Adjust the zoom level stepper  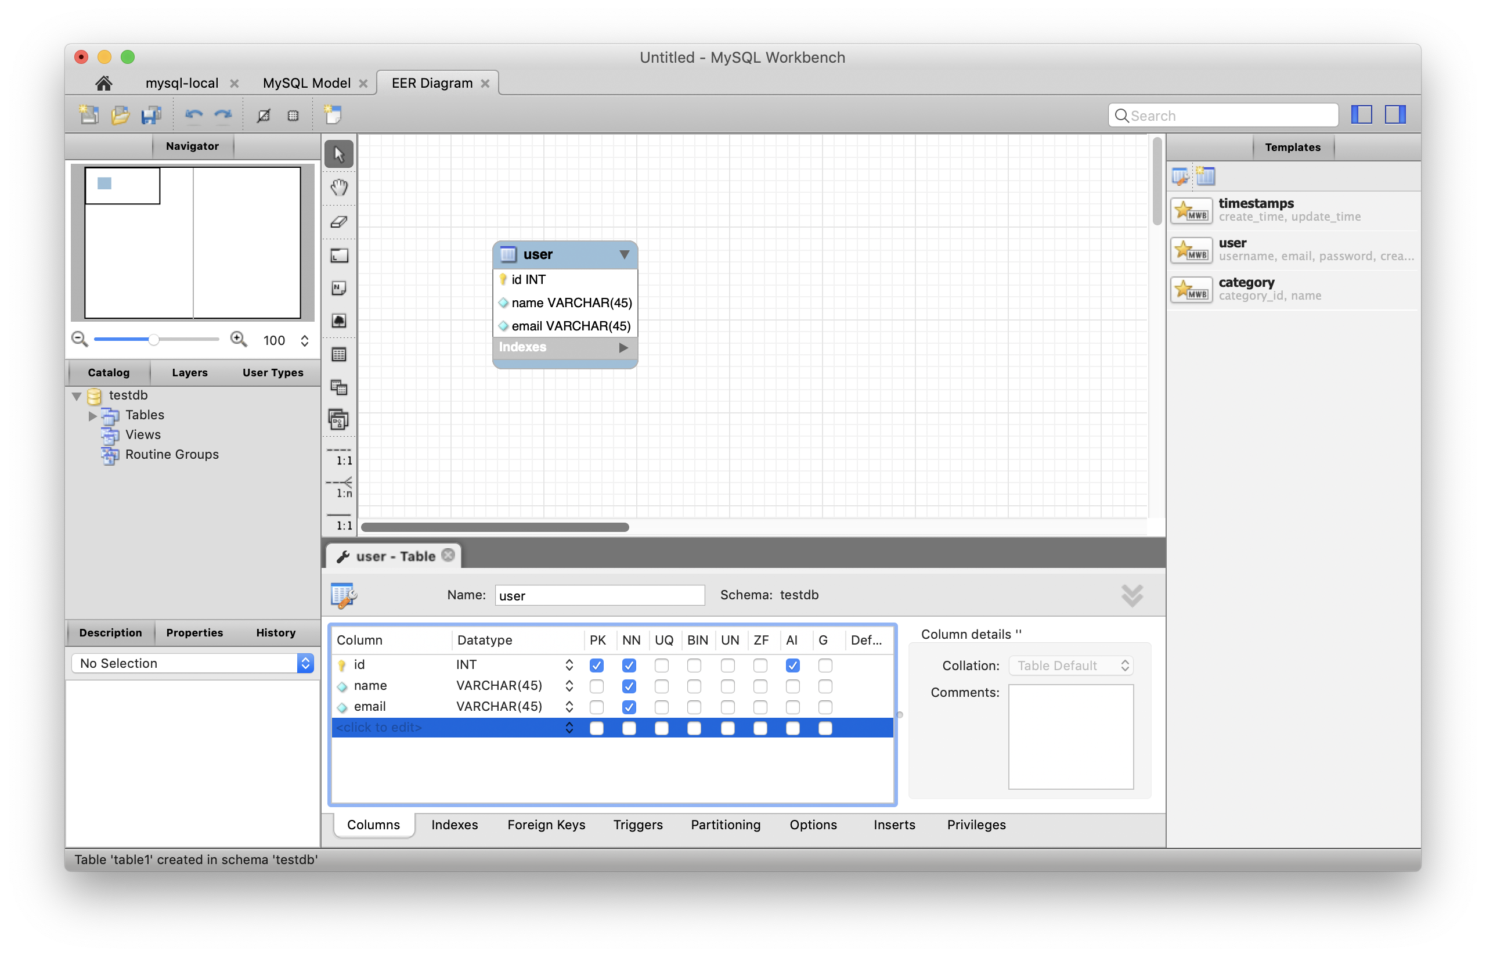click(305, 340)
